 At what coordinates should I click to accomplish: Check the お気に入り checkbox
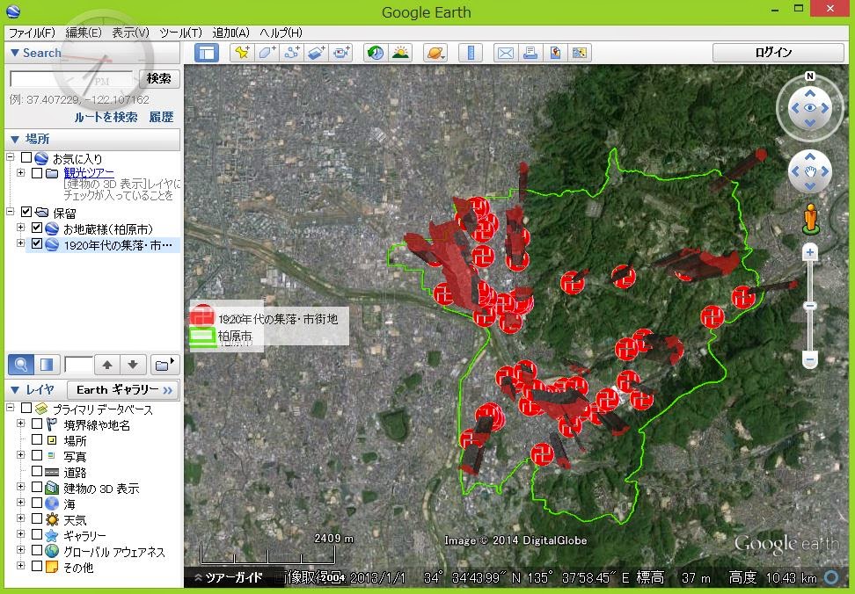click(26, 158)
